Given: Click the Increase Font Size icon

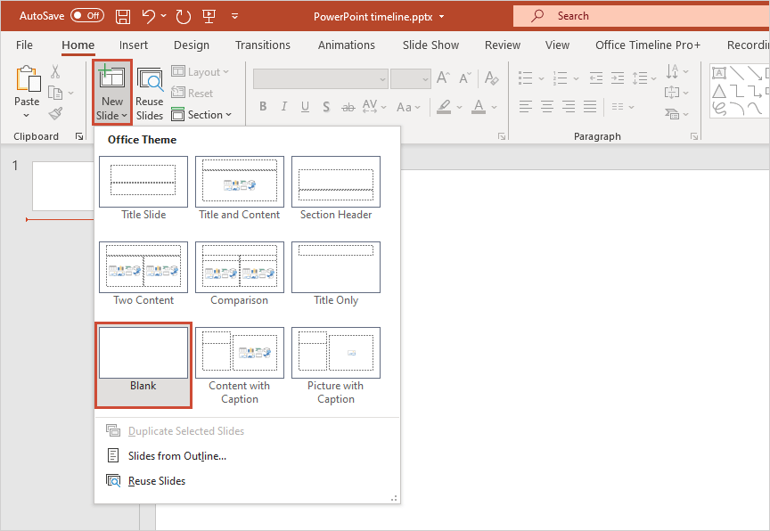Looking at the screenshot, I should click(x=443, y=78).
